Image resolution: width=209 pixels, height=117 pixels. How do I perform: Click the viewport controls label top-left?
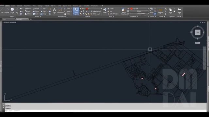pyautogui.click(x=9, y=22)
